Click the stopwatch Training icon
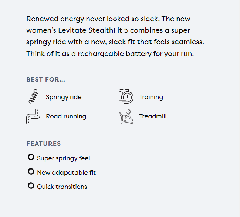240x217 pixels. click(x=126, y=96)
